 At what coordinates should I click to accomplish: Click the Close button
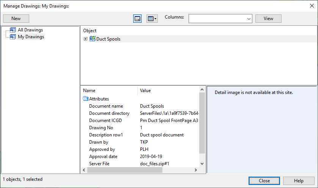coord(264,181)
